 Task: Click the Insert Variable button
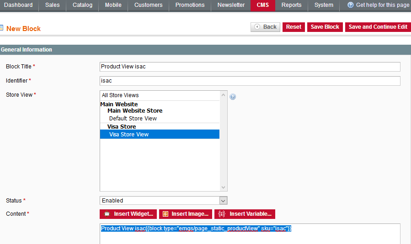(245, 214)
